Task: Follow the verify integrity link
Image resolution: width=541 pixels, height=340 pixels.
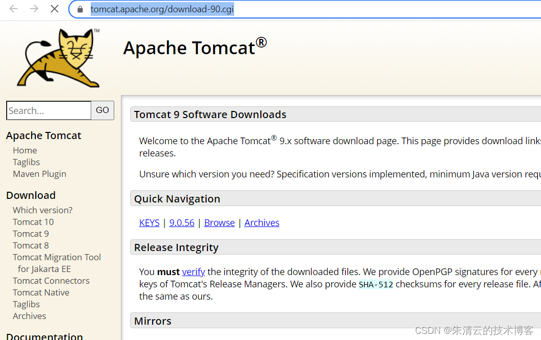Action: click(194, 272)
